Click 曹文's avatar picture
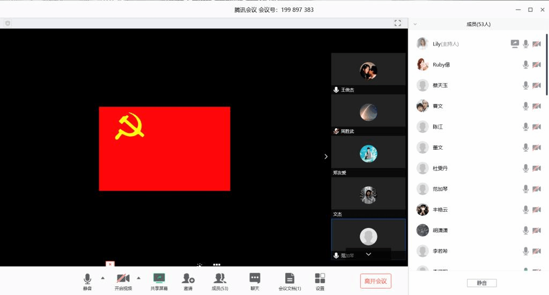Viewport: 549px width, 295px height. point(422,106)
